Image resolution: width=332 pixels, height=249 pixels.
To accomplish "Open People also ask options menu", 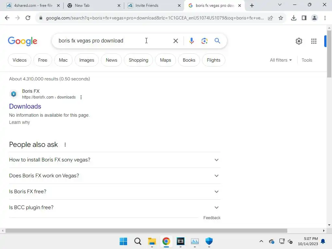I will [65, 145].
